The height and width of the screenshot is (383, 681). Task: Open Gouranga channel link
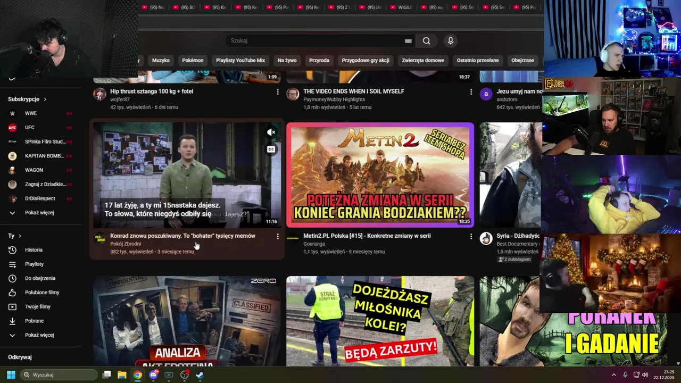coord(314,244)
